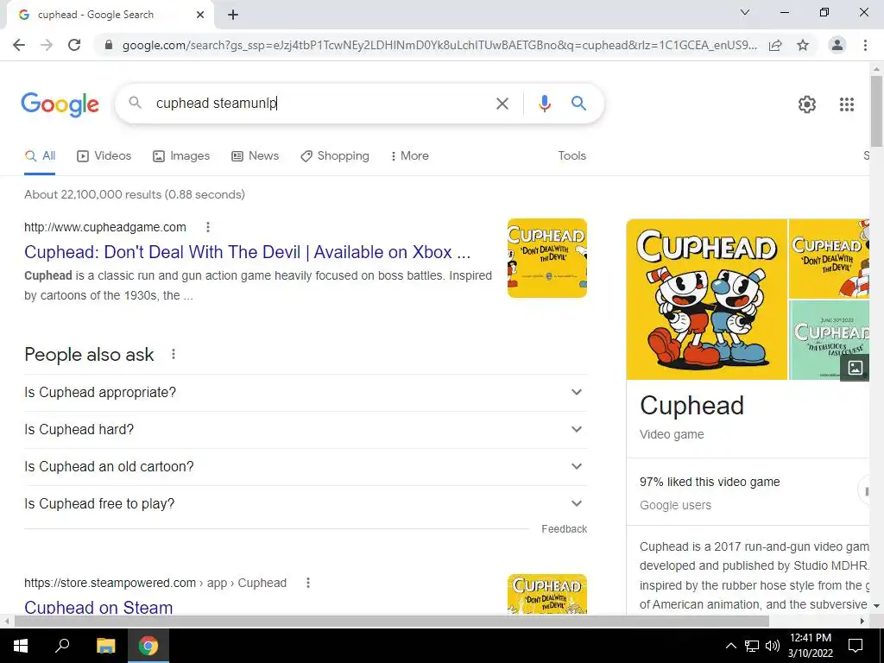The height and width of the screenshot is (663, 884).
Task: Close the cuphead Google Search tab
Action: pyautogui.click(x=200, y=15)
